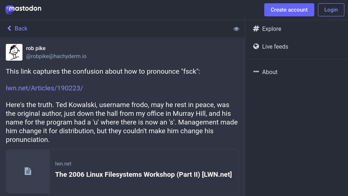Screen dimensions: 348x196
Task: Open rob pike's avatar image
Action: point(14,52)
